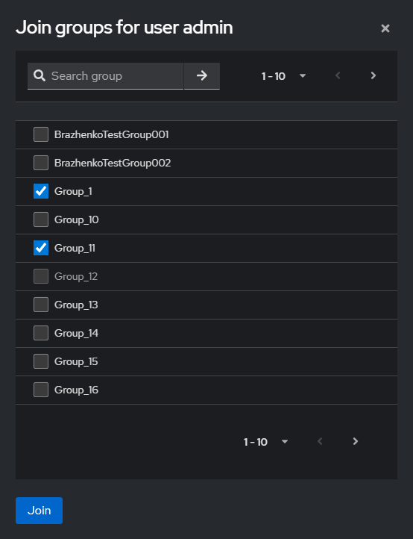Click the magnifying glass search icon
413x539 pixels.
[40, 75]
